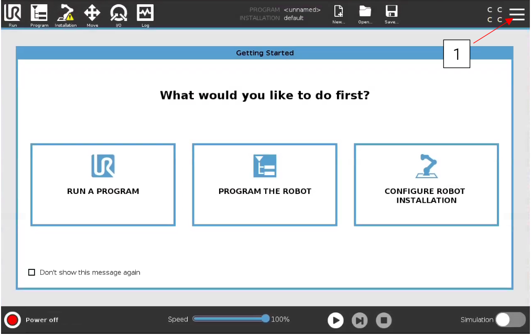Open a saved program via the Open icon
Image resolution: width=532 pixels, height=336 pixels.
[x=365, y=14]
